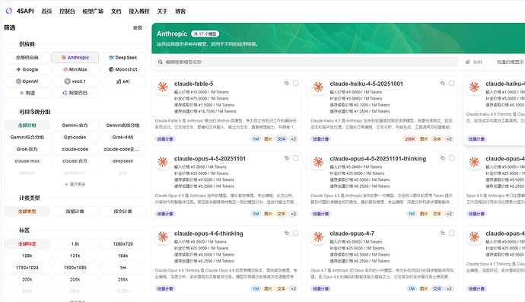Tick checkbox on claude-opus-4-5-20251101-thinking card

click(x=451, y=158)
